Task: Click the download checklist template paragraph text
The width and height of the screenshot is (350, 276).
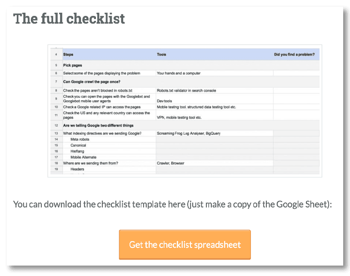Action: click(173, 204)
